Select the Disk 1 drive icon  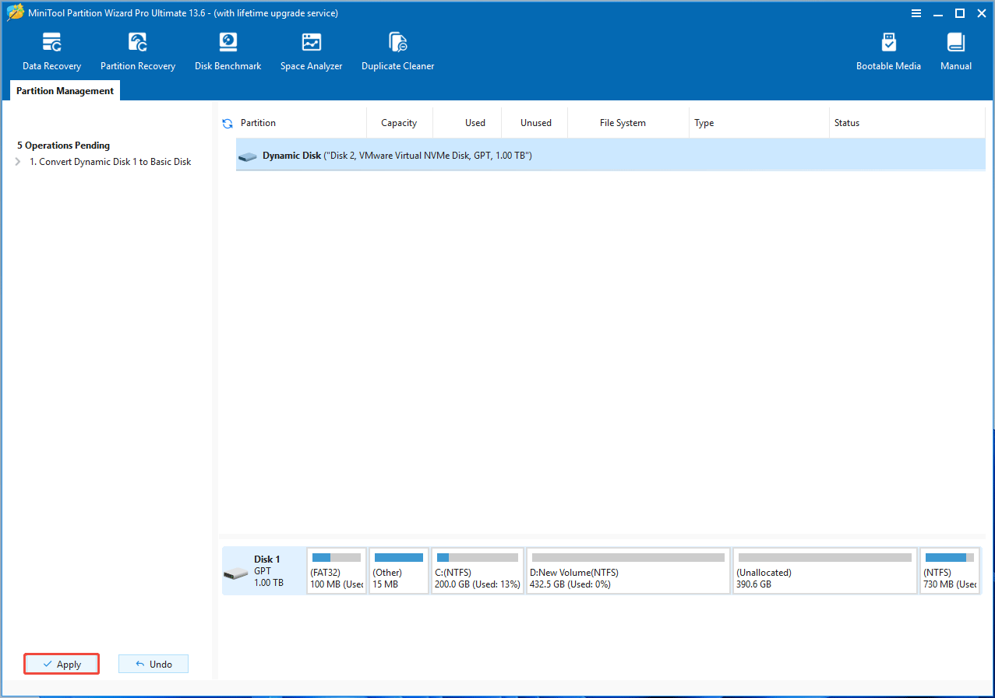click(x=235, y=574)
